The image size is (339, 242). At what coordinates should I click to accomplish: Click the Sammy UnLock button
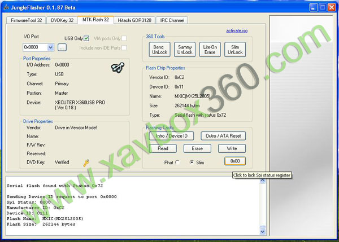[185, 50]
